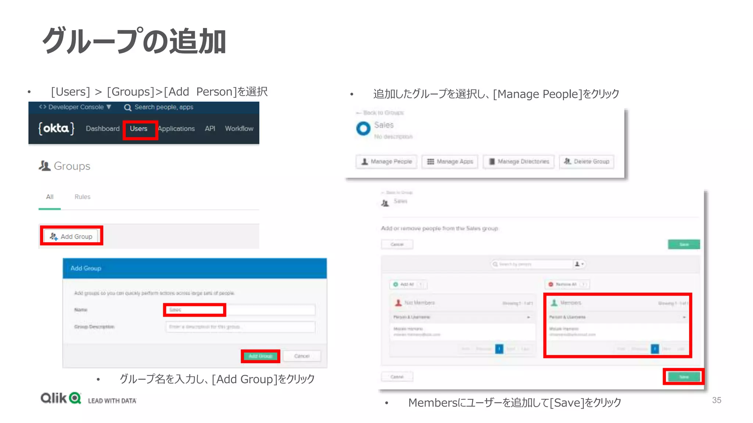Click the Manage Apps button
This screenshot has height=423, width=753.
coord(450,162)
